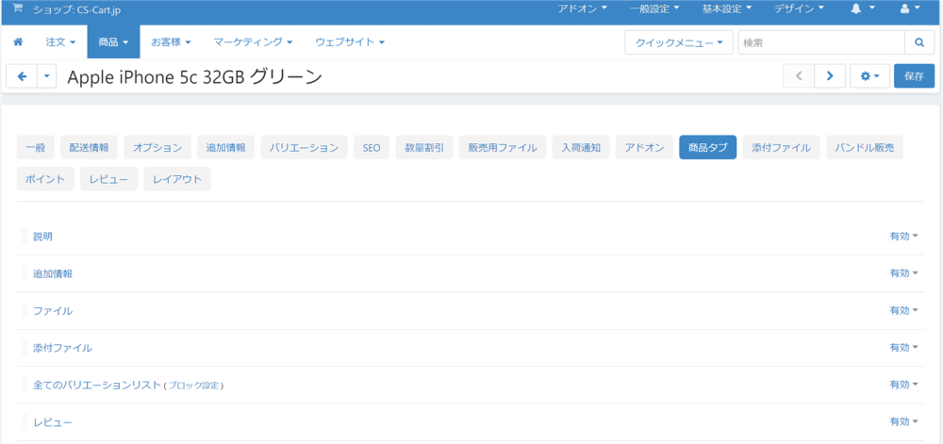The height and width of the screenshot is (444, 943).
Task: Go to the next product chevron
Action: [830, 76]
